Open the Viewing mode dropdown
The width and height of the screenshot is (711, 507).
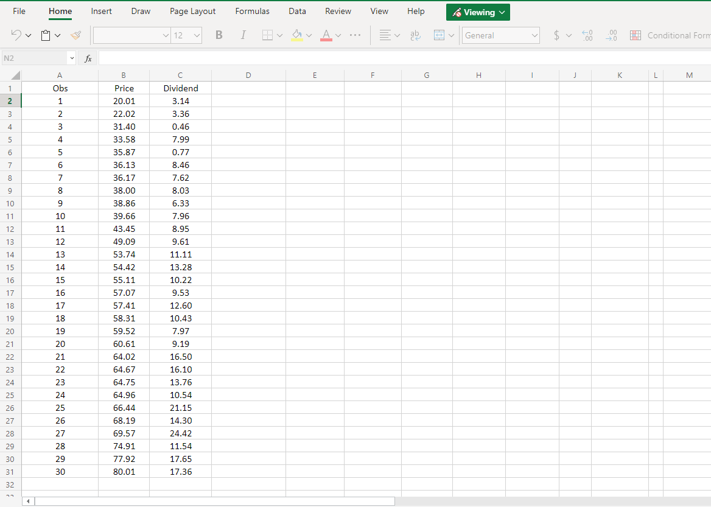(478, 12)
